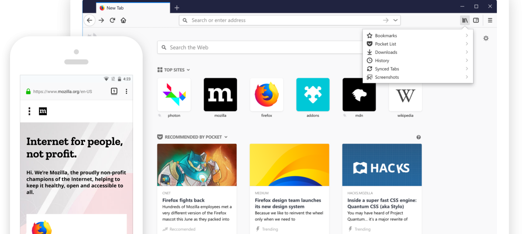Open the hamburger application menu
Image resolution: width=524 pixels, height=234 pixels.
(490, 20)
